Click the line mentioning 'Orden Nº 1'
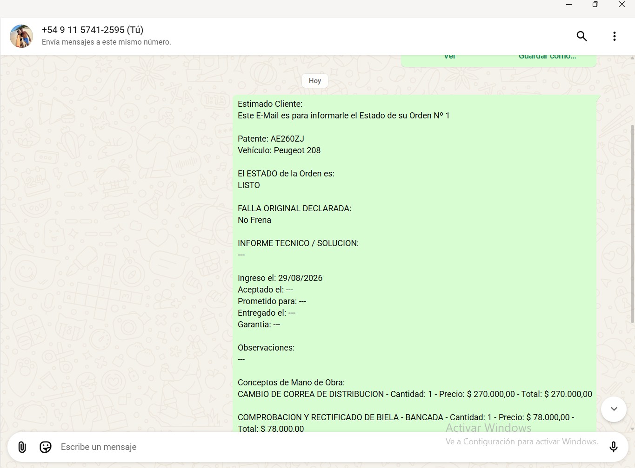Image resolution: width=635 pixels, height=468 pixels. 344,116
